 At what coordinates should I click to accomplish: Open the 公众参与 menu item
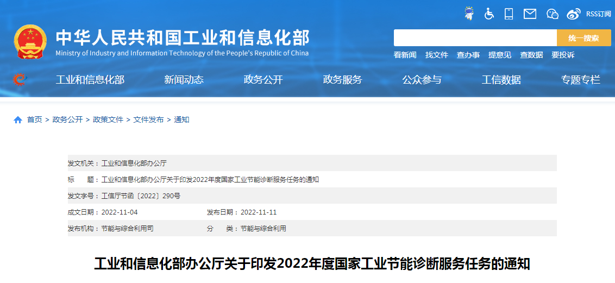pos(422,80)
